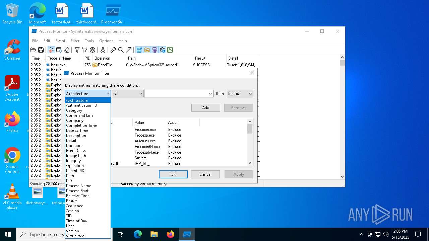The height and width of the screenshot is (241, 429).
Task: Click the Filter funnel icon
Action: pyautogui.click(x=77, y=50)
